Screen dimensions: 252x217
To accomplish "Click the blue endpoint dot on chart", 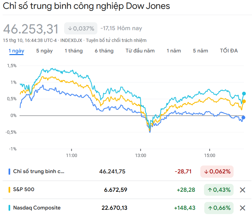I will coord(243,117).
